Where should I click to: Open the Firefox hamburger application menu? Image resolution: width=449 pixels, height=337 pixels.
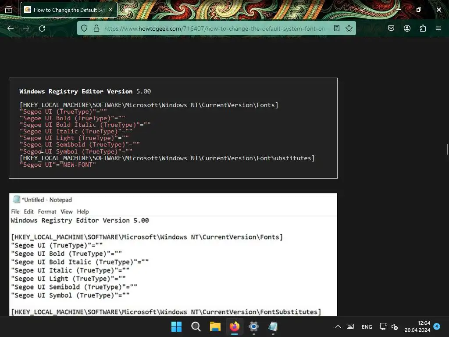pos(438,28)
